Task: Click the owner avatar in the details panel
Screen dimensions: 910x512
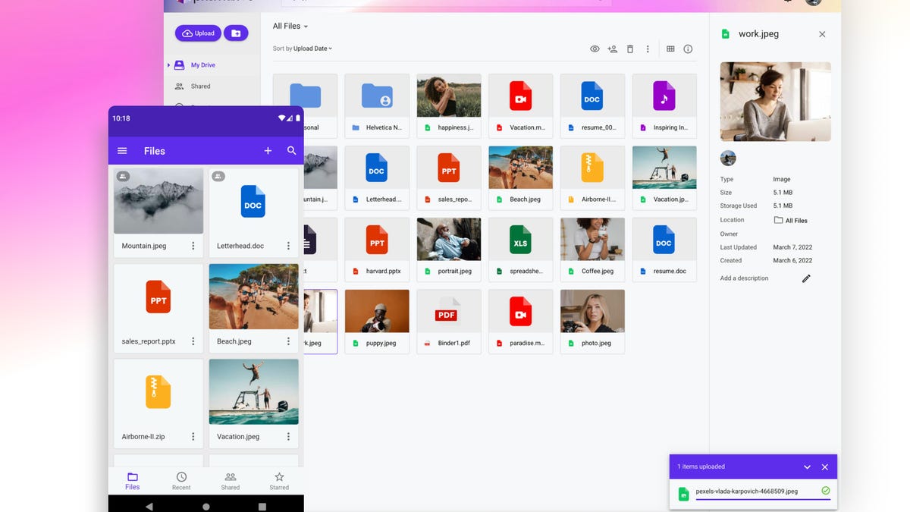Action: [x=728, y=159]
